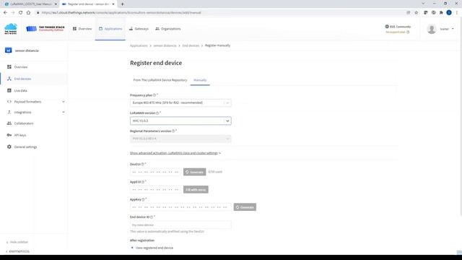Focus the AppEUI input field
The image size is (462, 260).
(x=155, y=189)
